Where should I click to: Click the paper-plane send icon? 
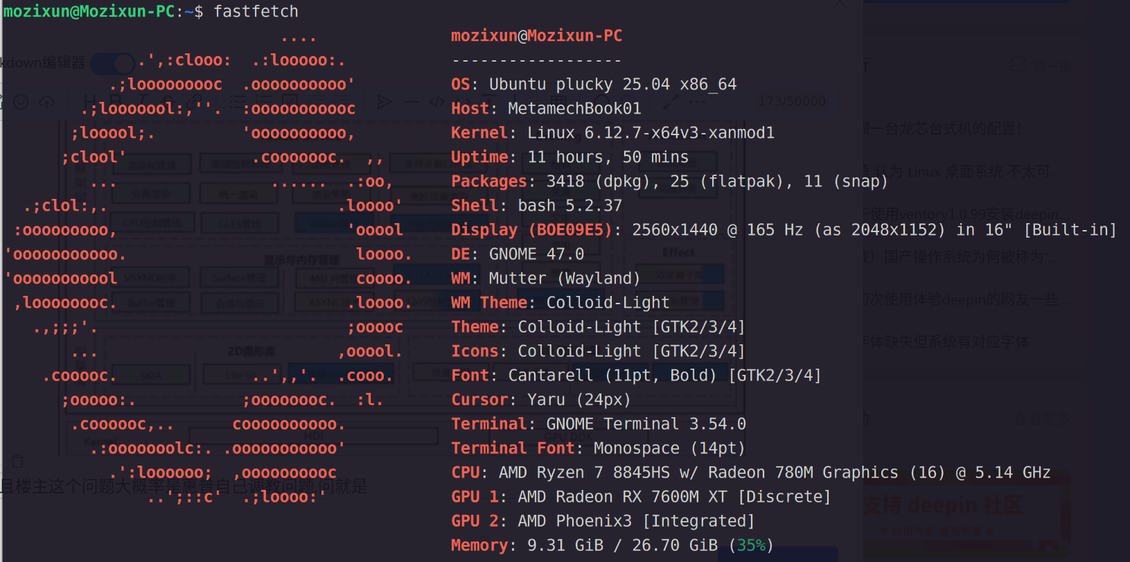point(384,102)
